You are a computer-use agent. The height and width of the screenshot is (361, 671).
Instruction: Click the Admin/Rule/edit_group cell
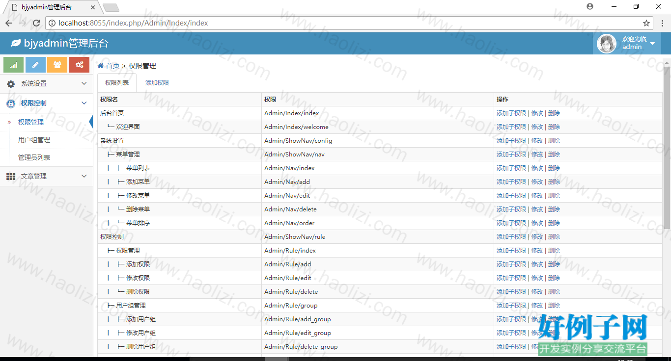[378, 333]
